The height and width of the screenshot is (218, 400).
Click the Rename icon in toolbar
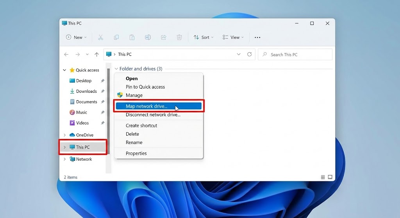[x=148, y=37]
